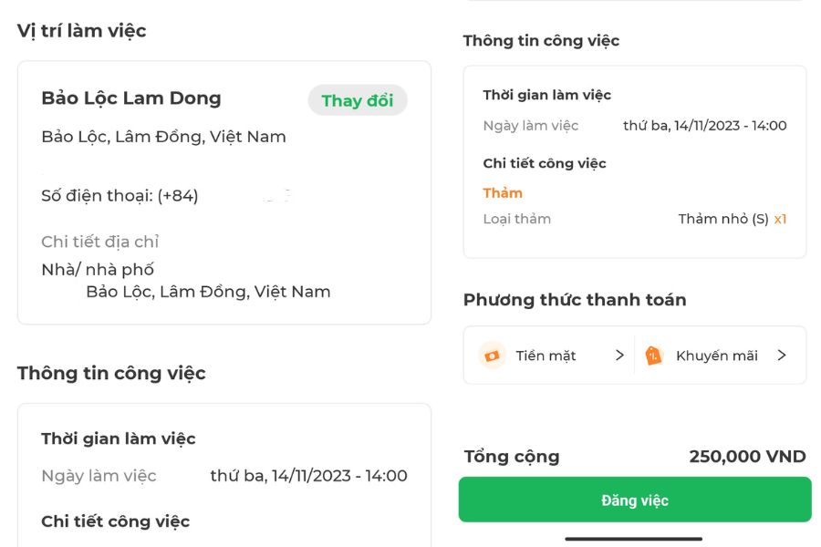Screen dimensions: 821x547
Task: Open the Khuyến mãi chevron arrow
Action: click(782, 355)
